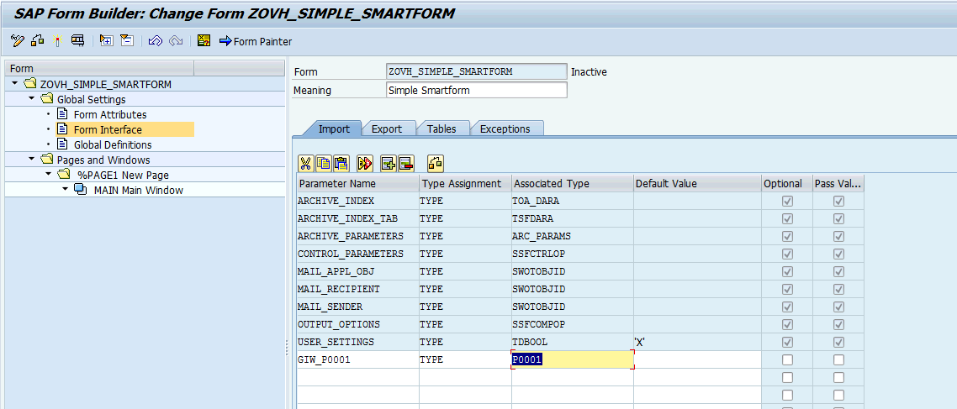
Task: Toggle the Field List on/off icon
Action: (204, 41)
